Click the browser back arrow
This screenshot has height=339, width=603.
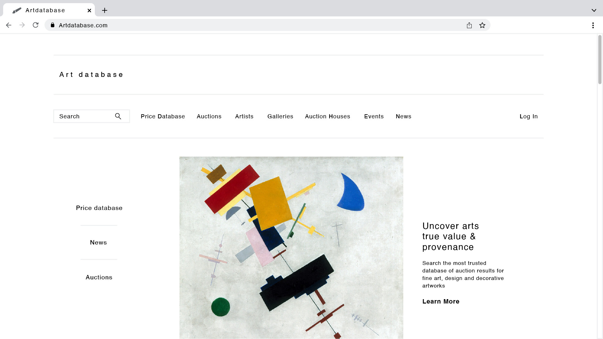coord(8,25)
